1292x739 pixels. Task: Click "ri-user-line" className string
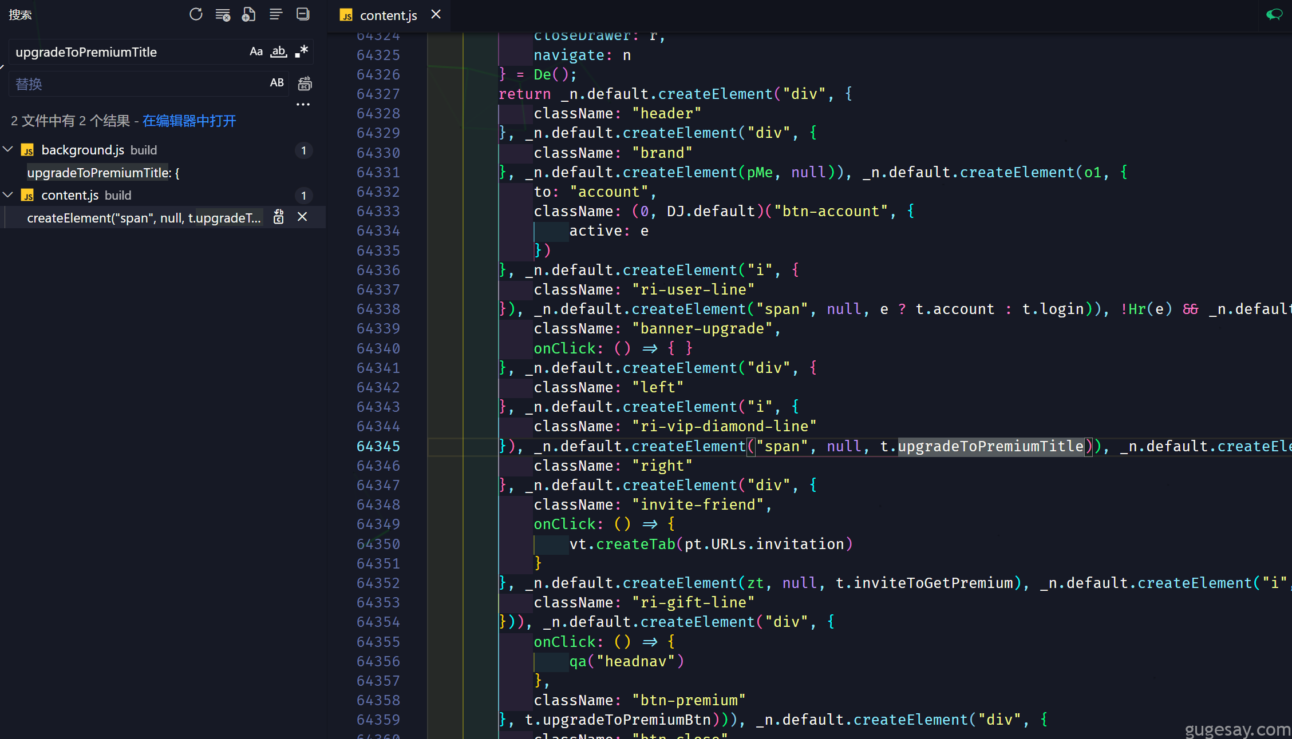click(693, 290)
